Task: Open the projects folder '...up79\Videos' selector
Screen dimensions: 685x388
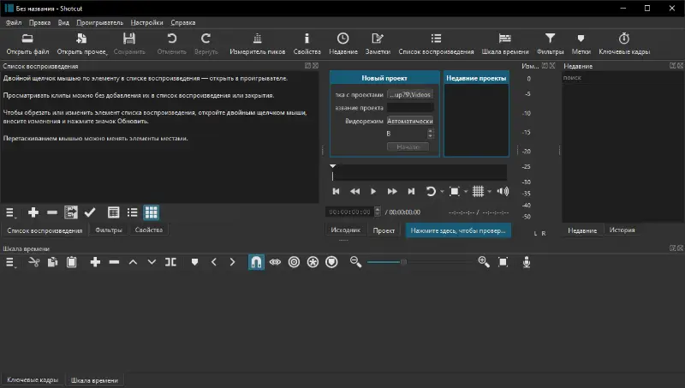Action: click(x=410, y=94)
